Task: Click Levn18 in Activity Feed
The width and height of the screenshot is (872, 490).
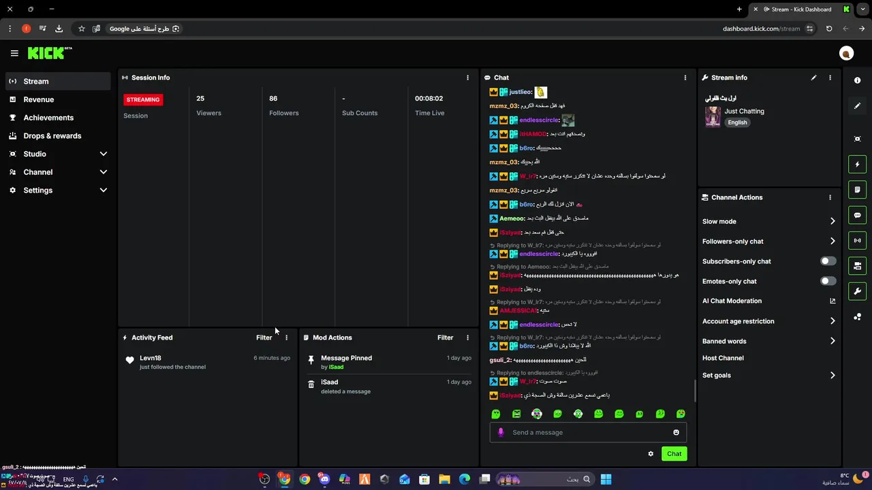Action: pos(151,358)
